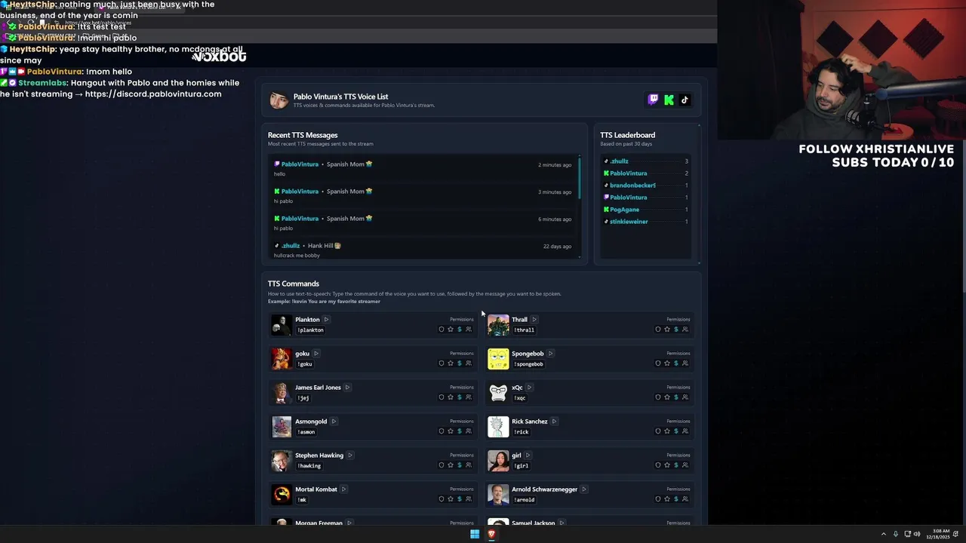Click the users permission icon for Asmongold
The width and height of the screenshot is (966, 543).
click(x=469, y=431)
